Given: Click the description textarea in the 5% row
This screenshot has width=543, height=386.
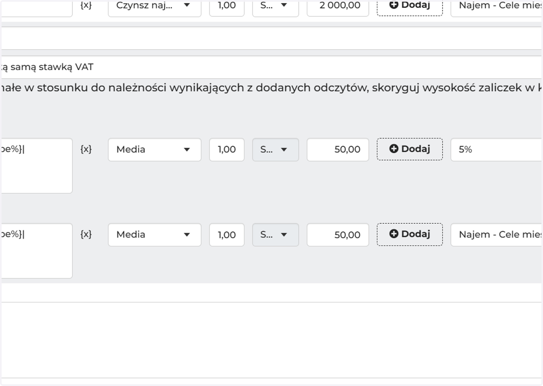Looking at the screenshot, I should (36, 166).
